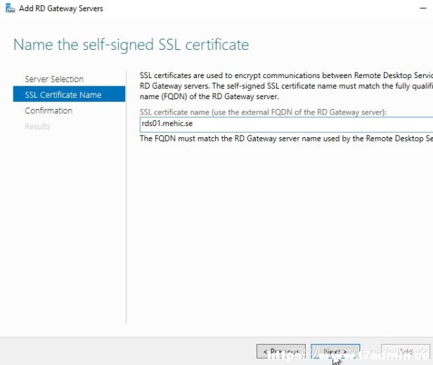The height and width of the screenshot is (365, 433).
Task: Go to the Server Selection step
Action: coord(54,79)
